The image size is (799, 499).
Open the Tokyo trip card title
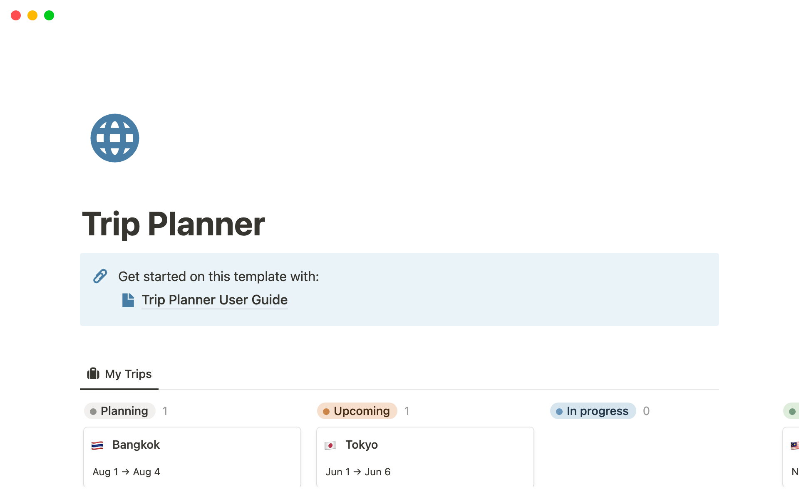[x=362, y=445]
